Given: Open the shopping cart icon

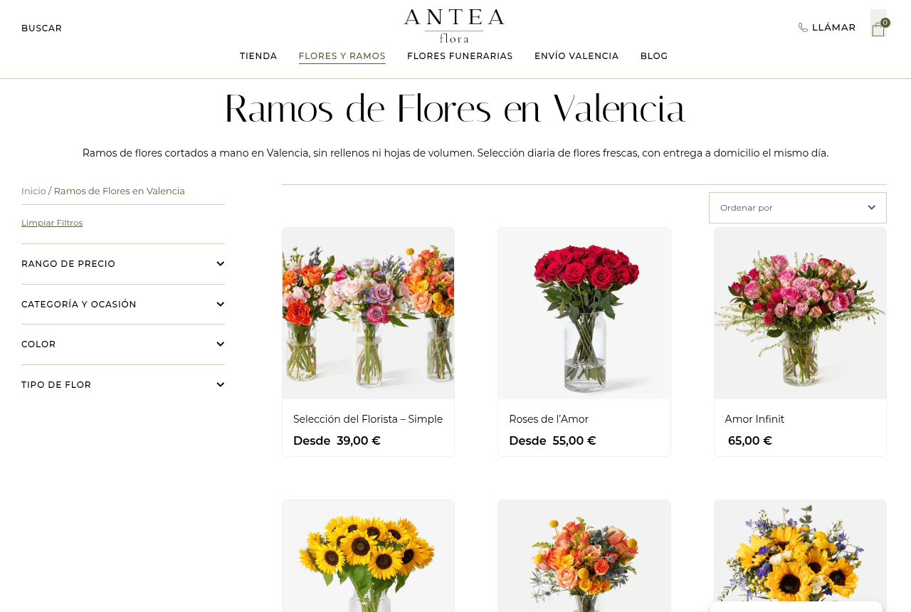Looking at the screenshot, I should click(878, 28).
